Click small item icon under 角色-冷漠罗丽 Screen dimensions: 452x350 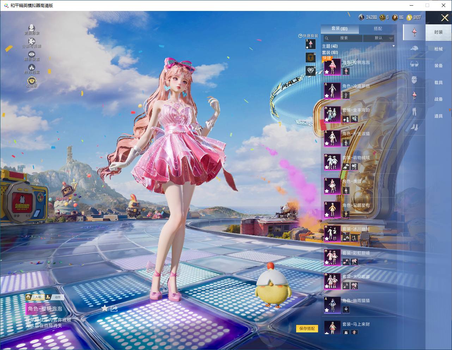tap(346, 95)
